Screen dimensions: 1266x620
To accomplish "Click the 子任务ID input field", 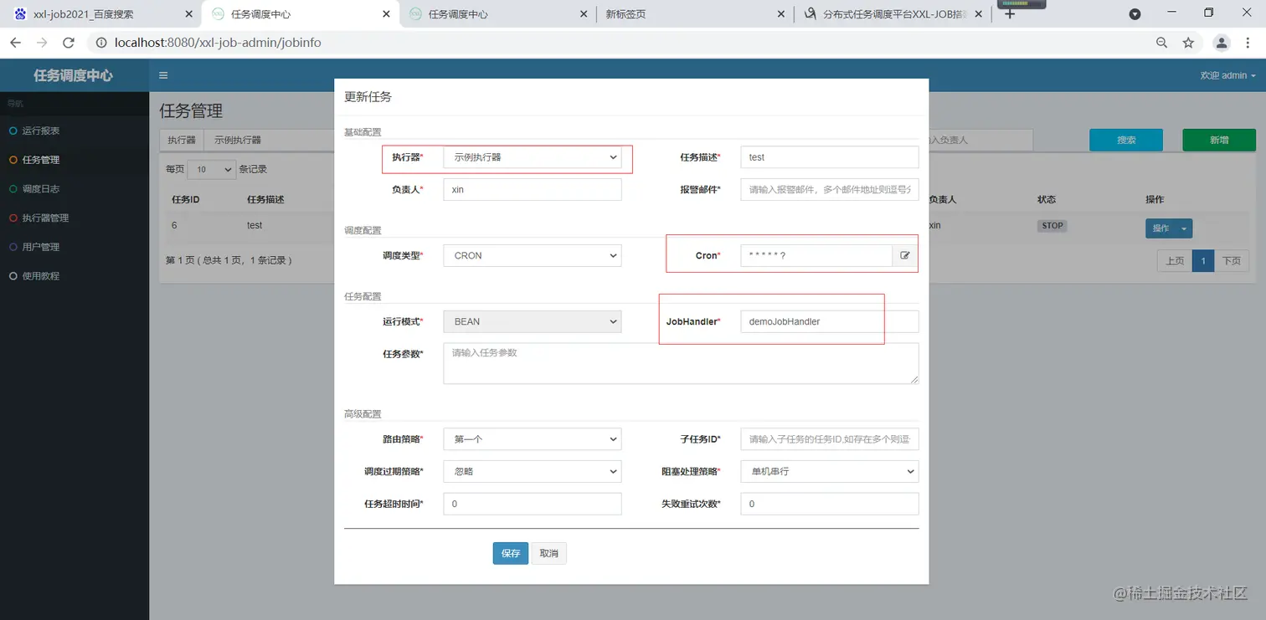I will tap(830, 438).
